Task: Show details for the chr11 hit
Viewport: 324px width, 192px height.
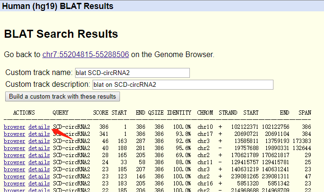Action: pyautogui.click(x=39, y=162)
